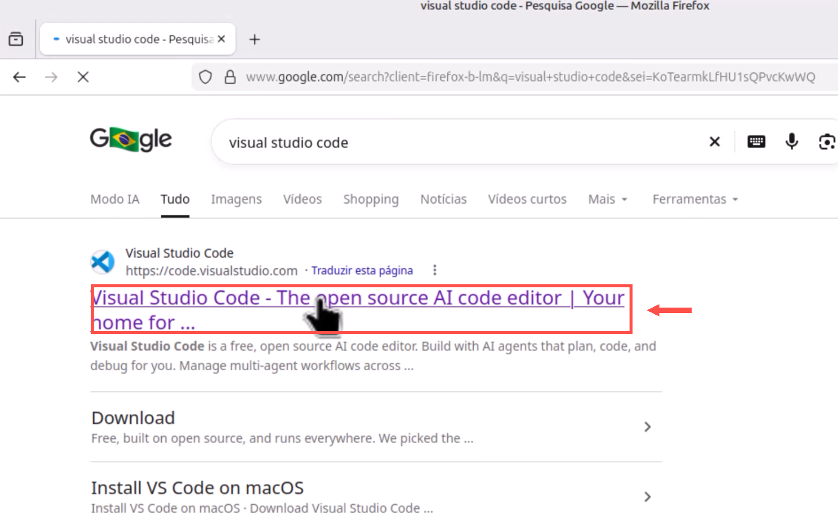The width and height of the screenshot is (838, 525).
Task: Show site security padlock info
Action: click(230, 77)
